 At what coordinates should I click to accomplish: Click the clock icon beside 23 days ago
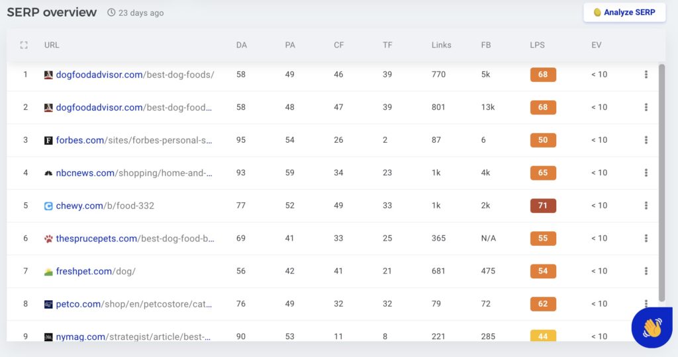click(111, 13)
